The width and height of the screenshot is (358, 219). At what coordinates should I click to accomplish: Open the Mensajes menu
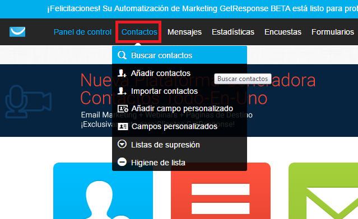click(x=184, y=32)
